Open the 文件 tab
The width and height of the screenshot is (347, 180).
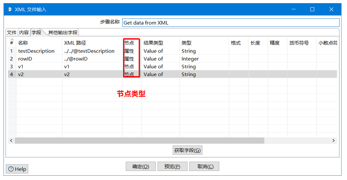(x=11, y=32)
